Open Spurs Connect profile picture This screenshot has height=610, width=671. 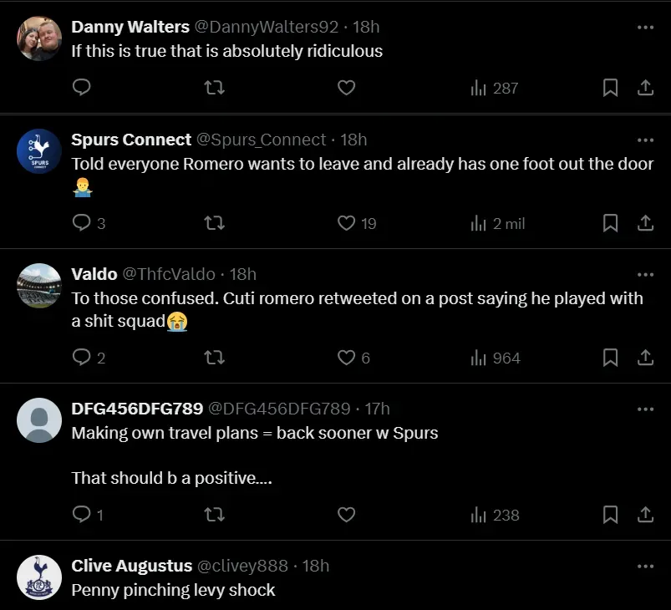point(39,151)
